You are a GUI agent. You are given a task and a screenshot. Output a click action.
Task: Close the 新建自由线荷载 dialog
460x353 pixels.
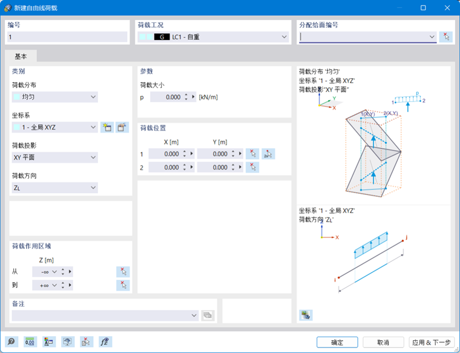(447, 8)
